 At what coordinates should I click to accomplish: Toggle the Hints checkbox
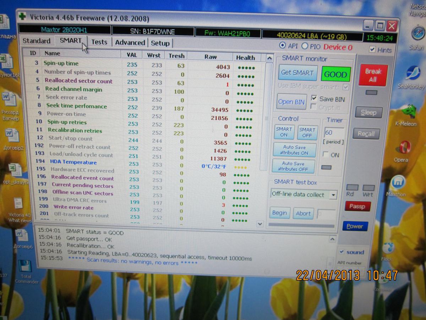(372, 50)
